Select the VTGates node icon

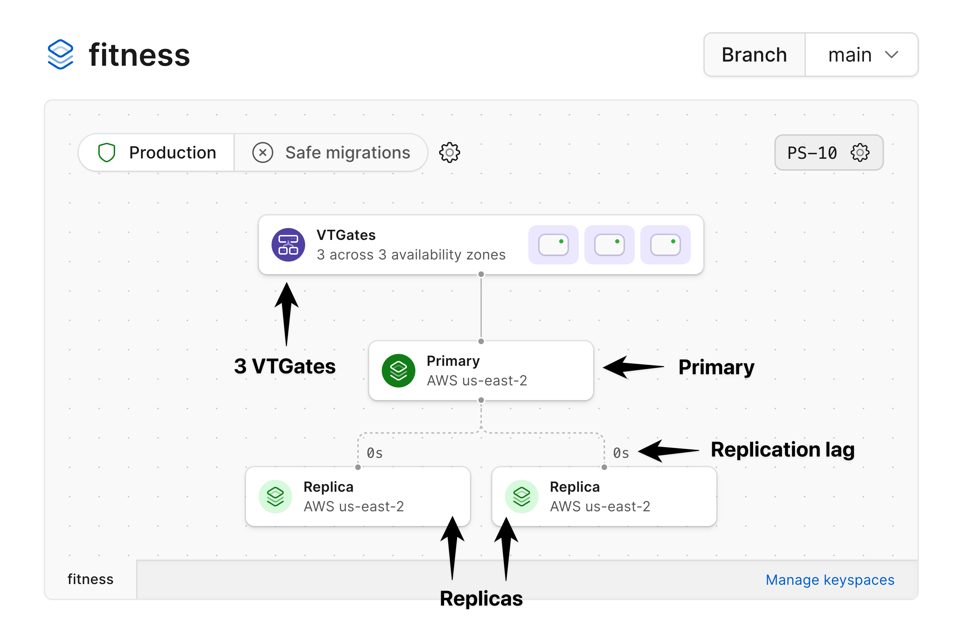(288, 244)
